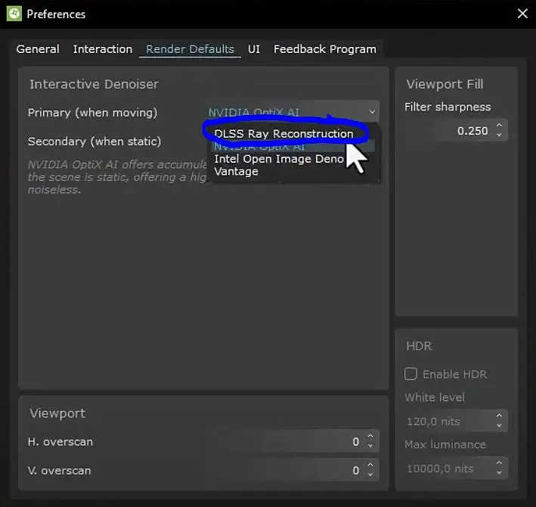Click the 'Primary (when moving)' label

coord(92,113)
